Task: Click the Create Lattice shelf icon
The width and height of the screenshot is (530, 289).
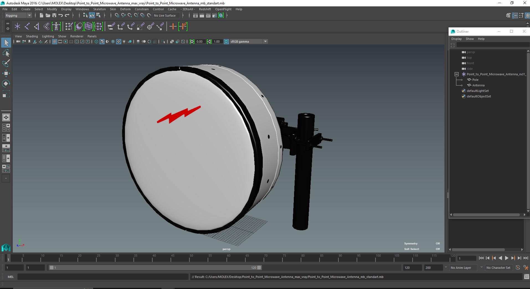Action: coord(89,27)
